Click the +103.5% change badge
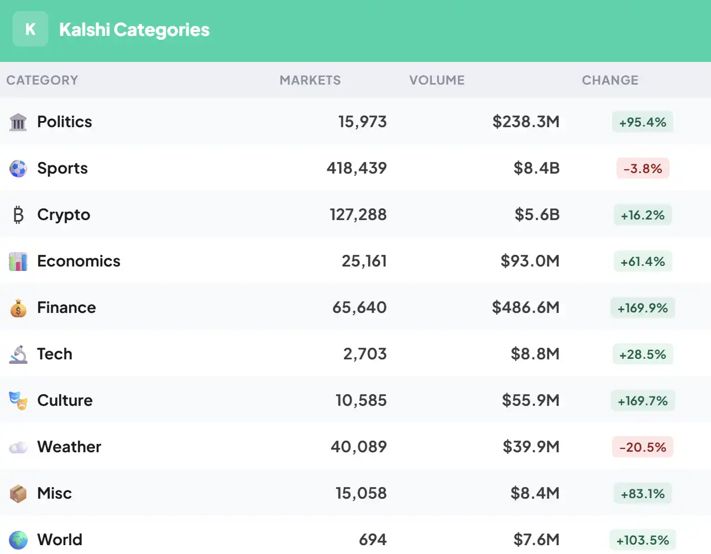The width and height of the screenshot is (711, 554). click(x=642, y=540)
